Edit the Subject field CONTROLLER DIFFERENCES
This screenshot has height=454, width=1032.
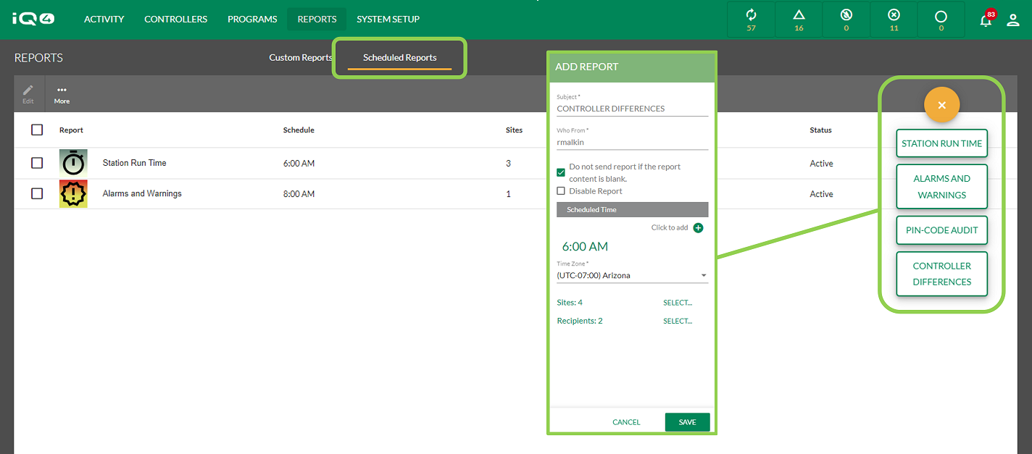click(x=632, y=109)
